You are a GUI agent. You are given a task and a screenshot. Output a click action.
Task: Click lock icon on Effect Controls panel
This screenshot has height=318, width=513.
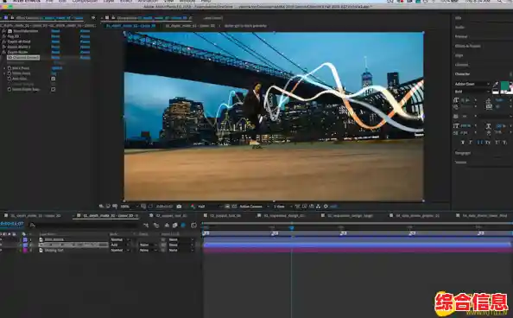click(12, 17)
